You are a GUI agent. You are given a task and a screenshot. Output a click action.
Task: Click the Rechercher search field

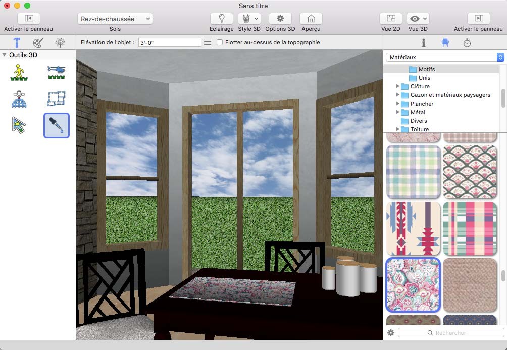point(450,333)
